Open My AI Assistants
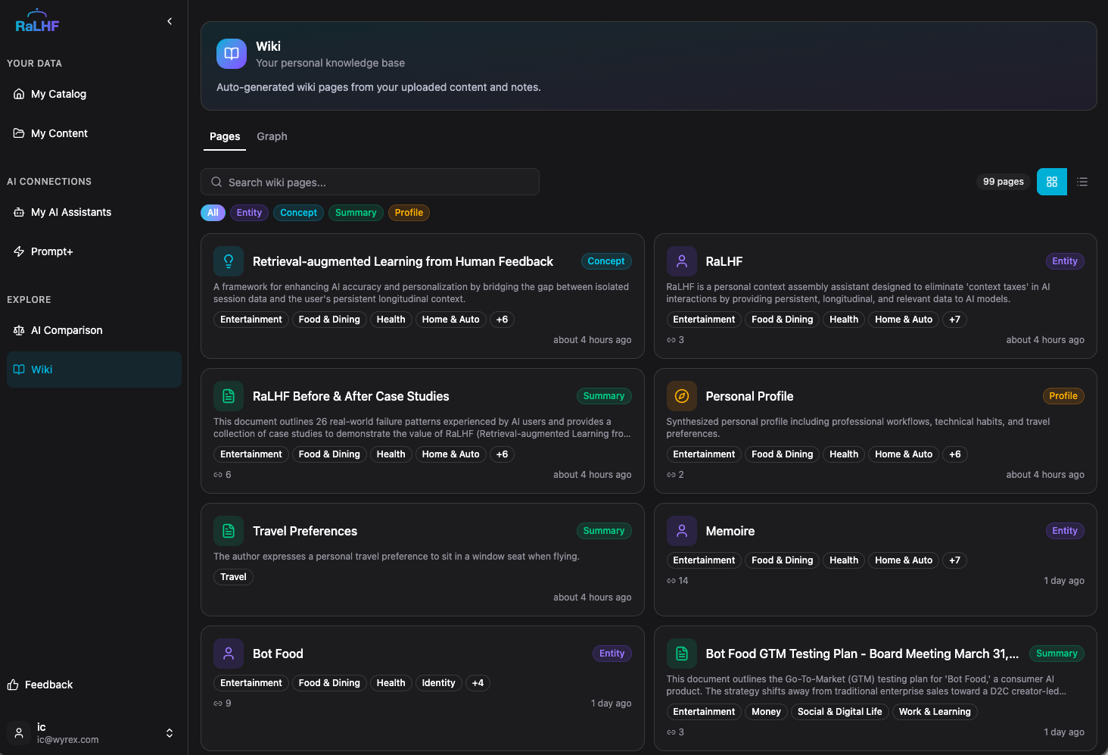This screenshot has height=755, width=1108. point(71,212)
